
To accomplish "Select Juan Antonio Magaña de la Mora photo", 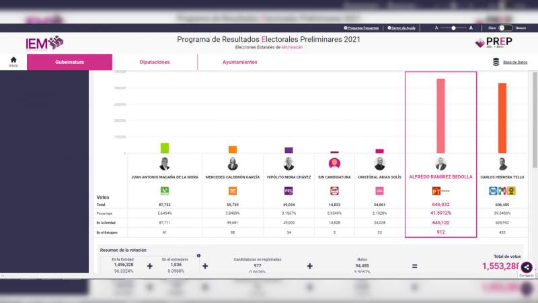I will coord(165,164).
